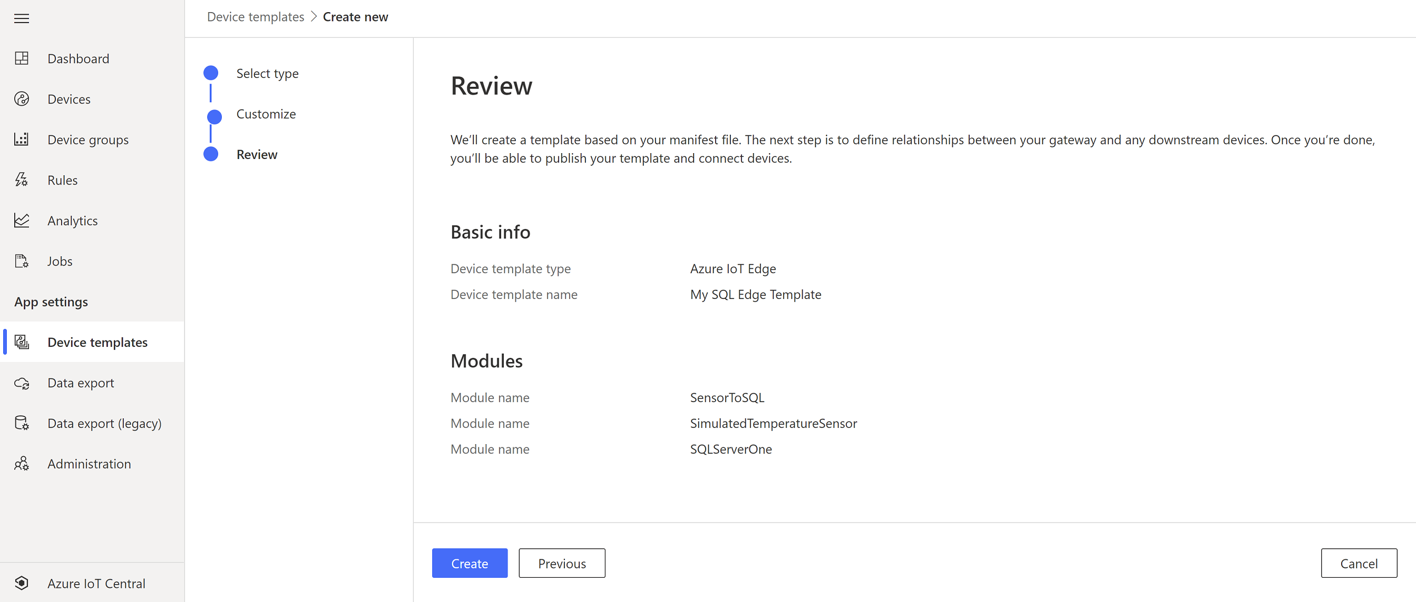Go back with Previous button
The height and width of the screenshot is (602, 1416).
coord(561,563)
